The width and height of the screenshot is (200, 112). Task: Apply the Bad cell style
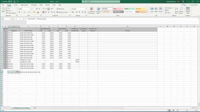[x=118, y=9]
